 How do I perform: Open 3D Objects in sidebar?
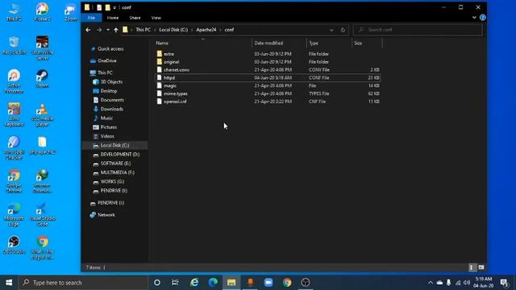pos(111,81)
